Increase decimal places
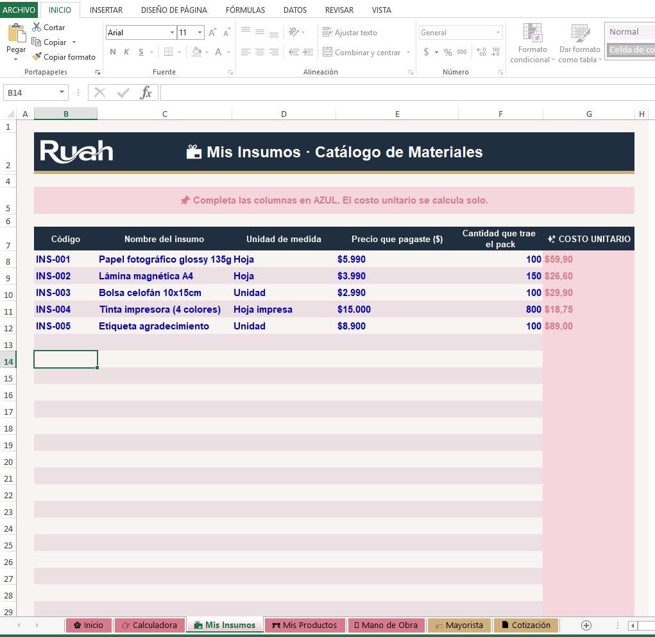 482,52
